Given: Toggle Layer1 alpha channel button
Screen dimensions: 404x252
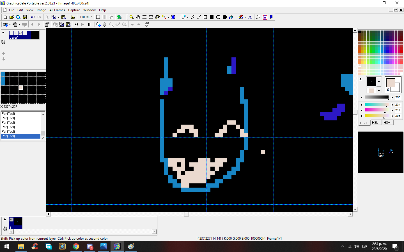Looking at the screenshot, I should tap(20, 33).
